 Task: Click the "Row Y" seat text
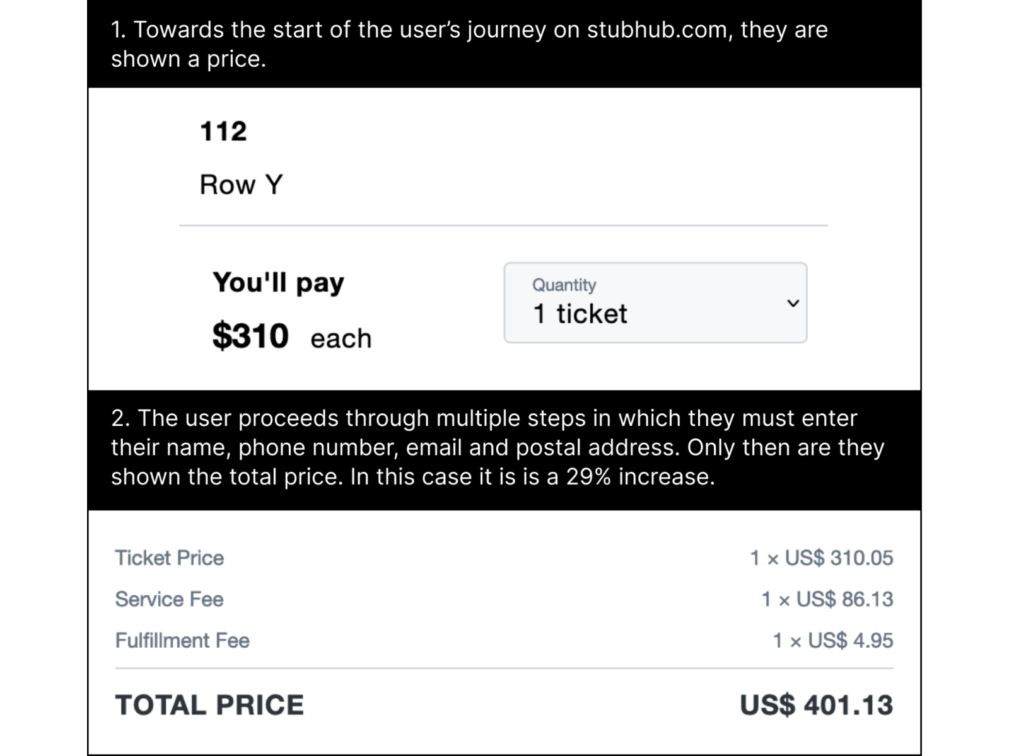coord(241,185)
